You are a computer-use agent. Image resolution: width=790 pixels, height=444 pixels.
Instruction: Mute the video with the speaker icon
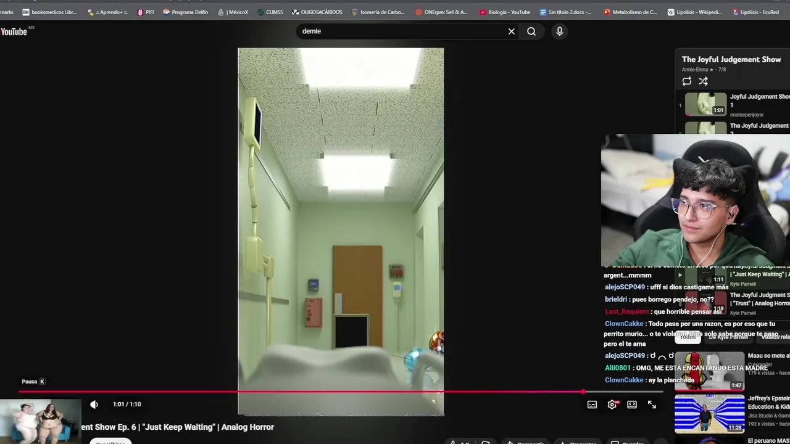tap(94, 405)
